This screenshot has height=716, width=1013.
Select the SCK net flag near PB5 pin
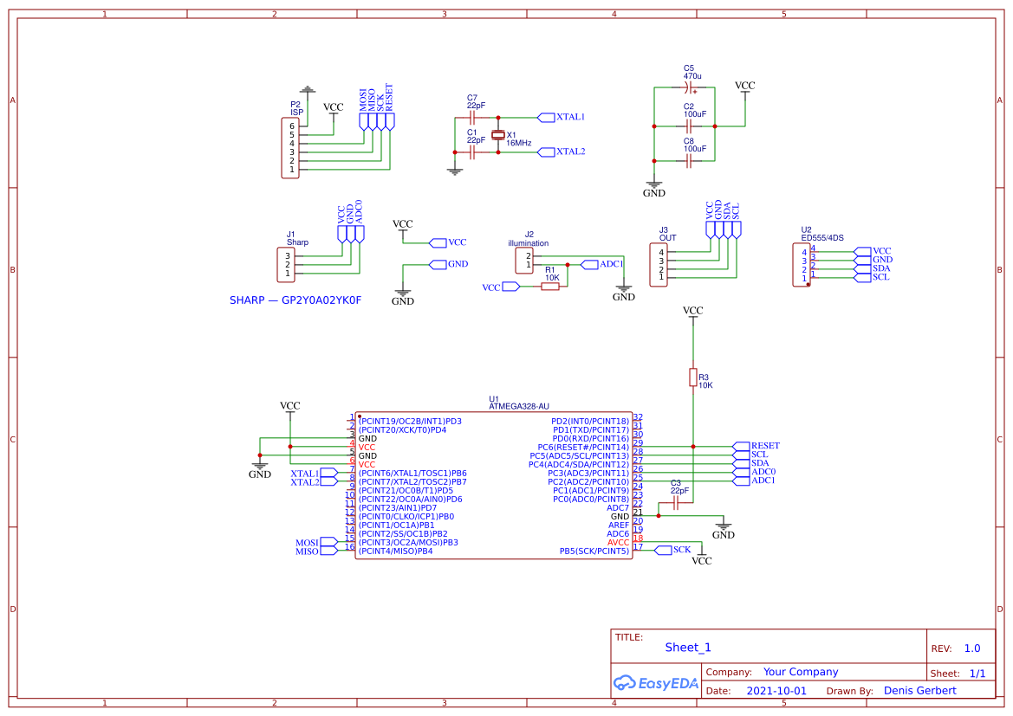(x=665, y=549)
